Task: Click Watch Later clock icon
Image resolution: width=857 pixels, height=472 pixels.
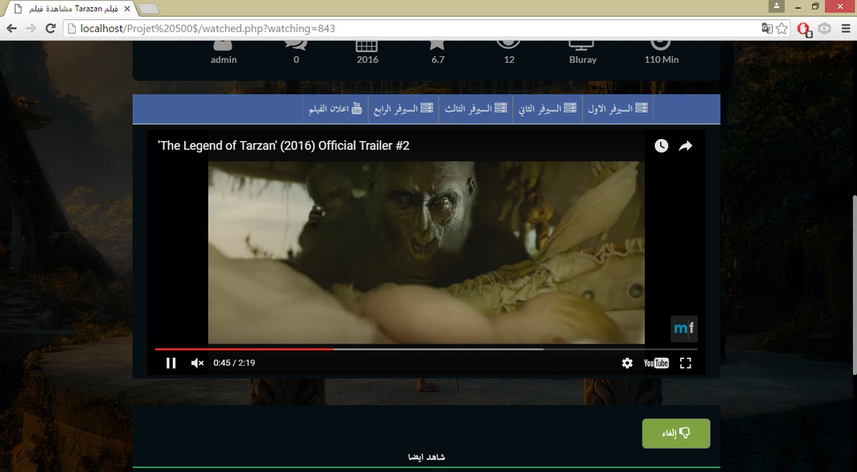Action: 661,145
